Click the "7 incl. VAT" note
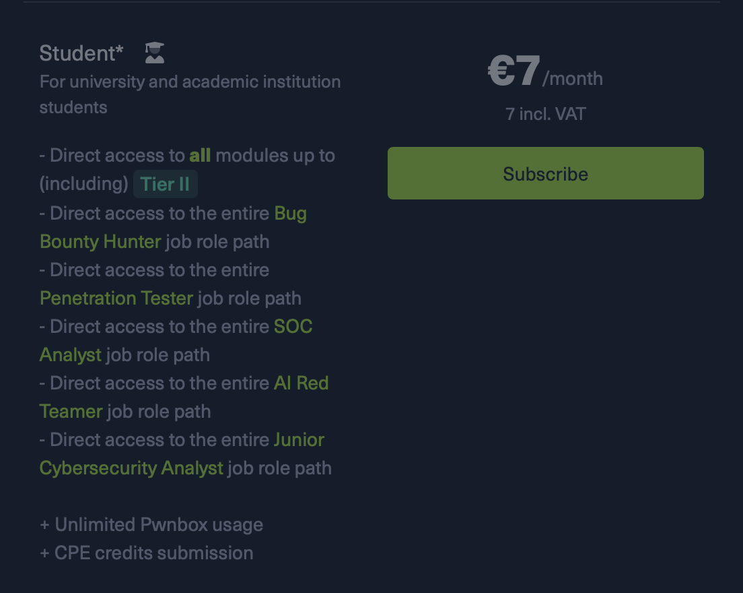The height and width of the screenshot is (593, 743). 545,114
